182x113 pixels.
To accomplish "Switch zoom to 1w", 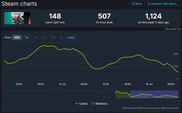I will pos(27,37).
